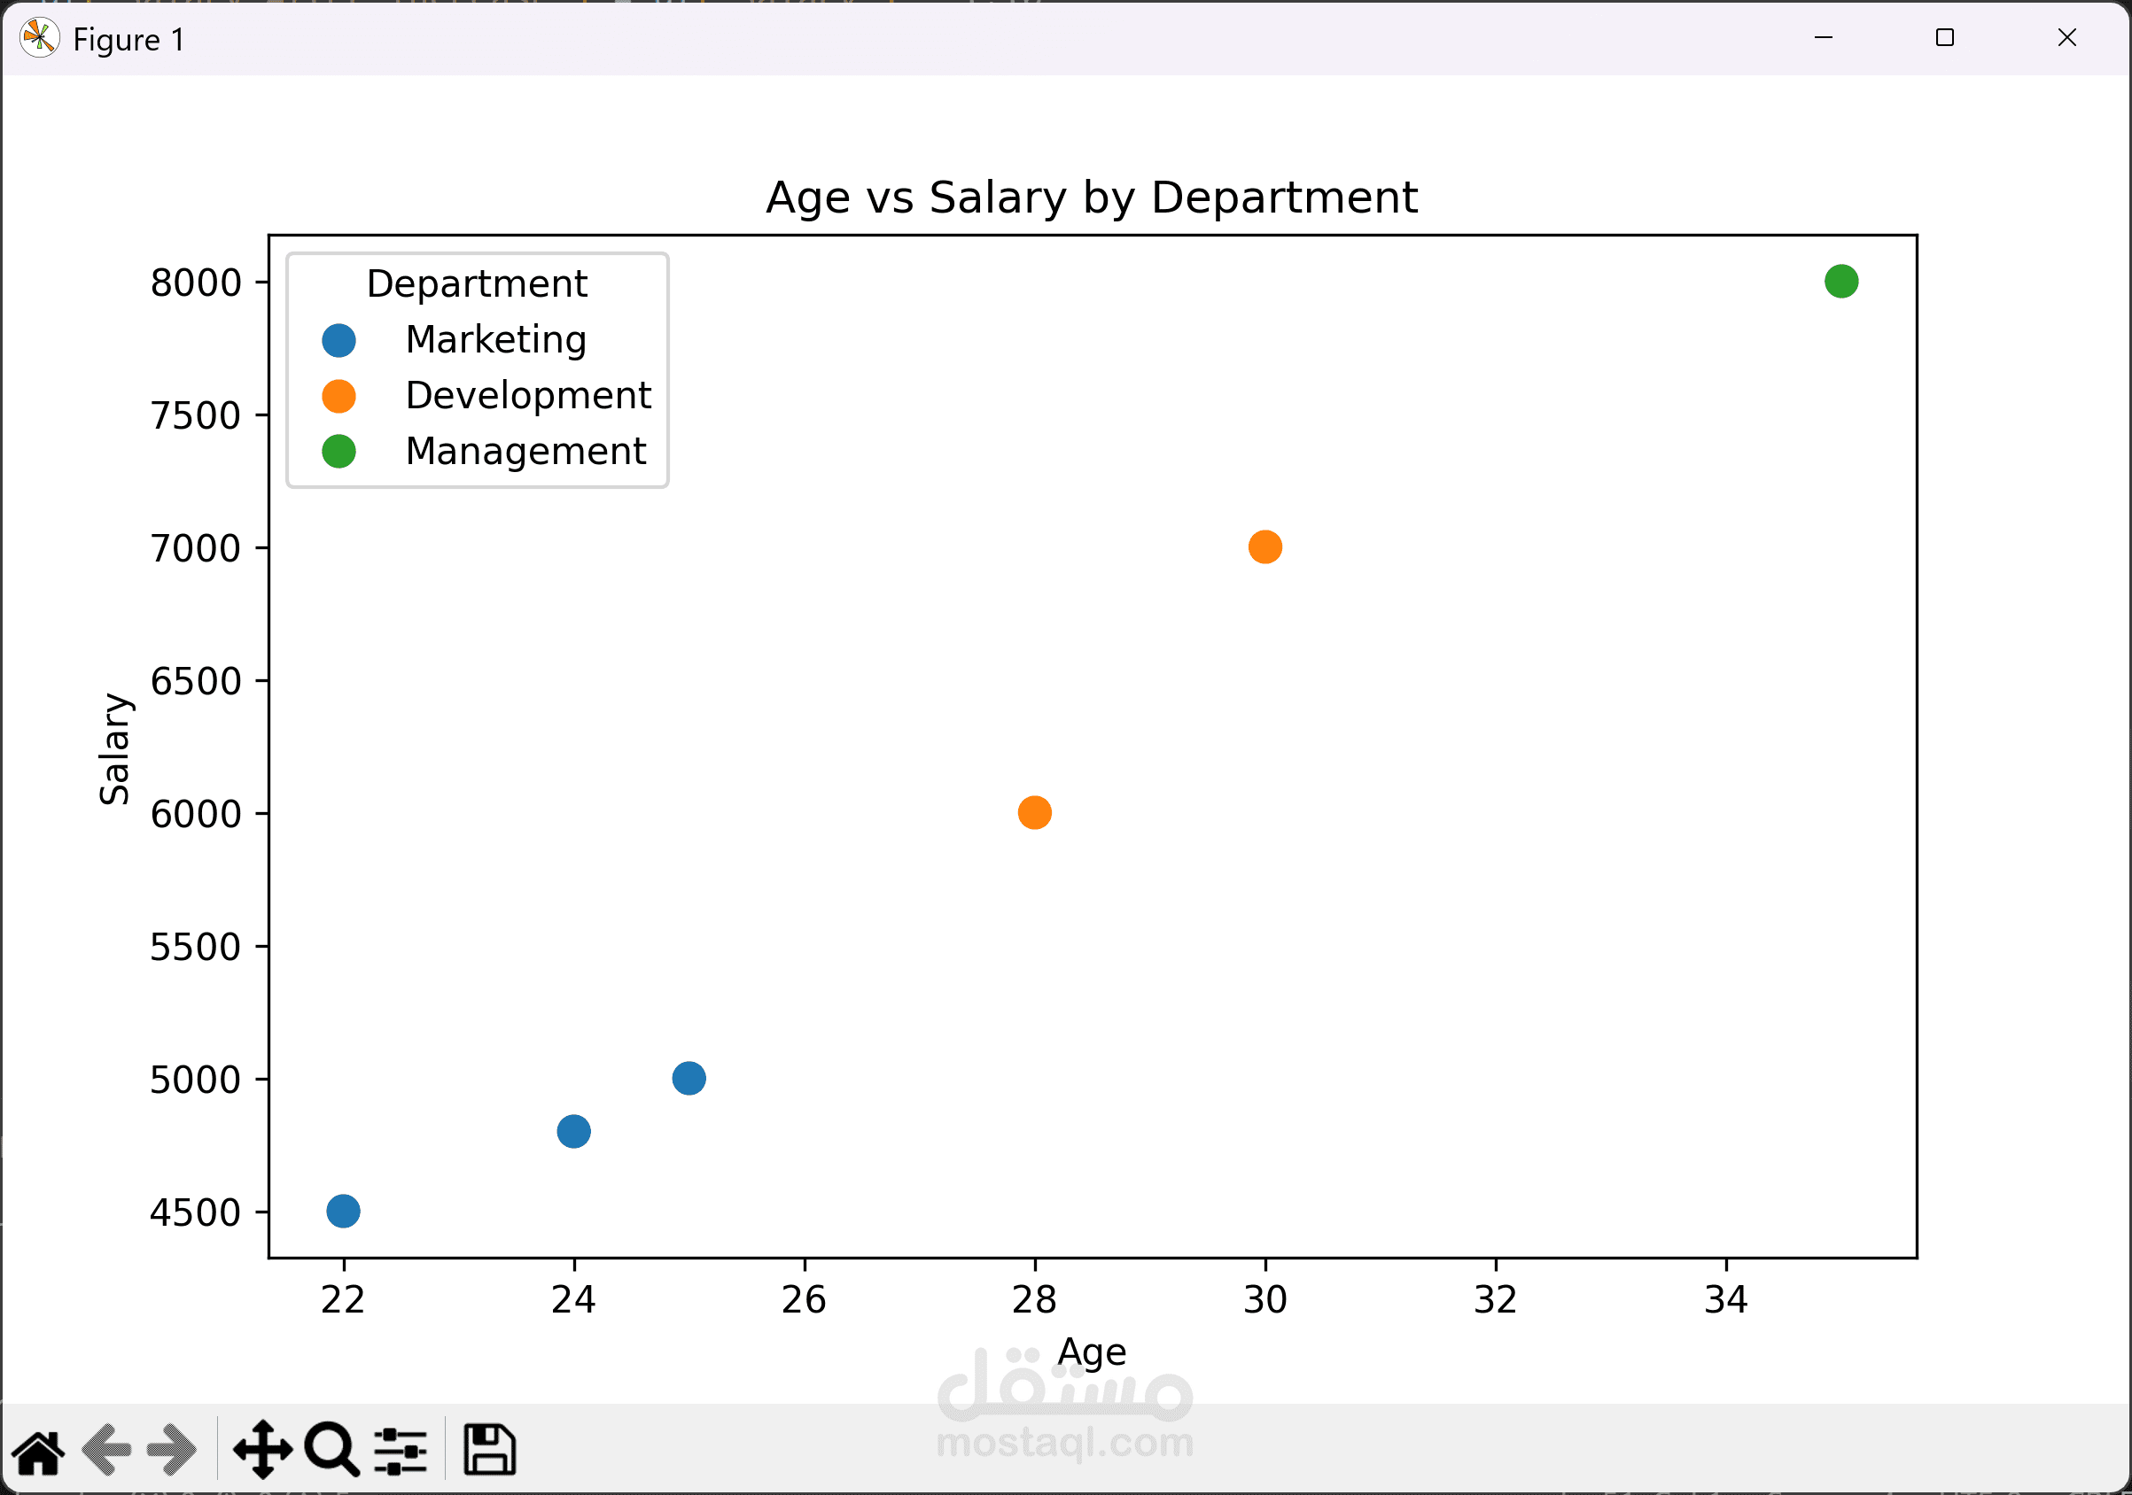The image size is (2132, 1495).
Task: Click the orange point at age 28
Action: pyautogui.click(x=1034, y=813)
